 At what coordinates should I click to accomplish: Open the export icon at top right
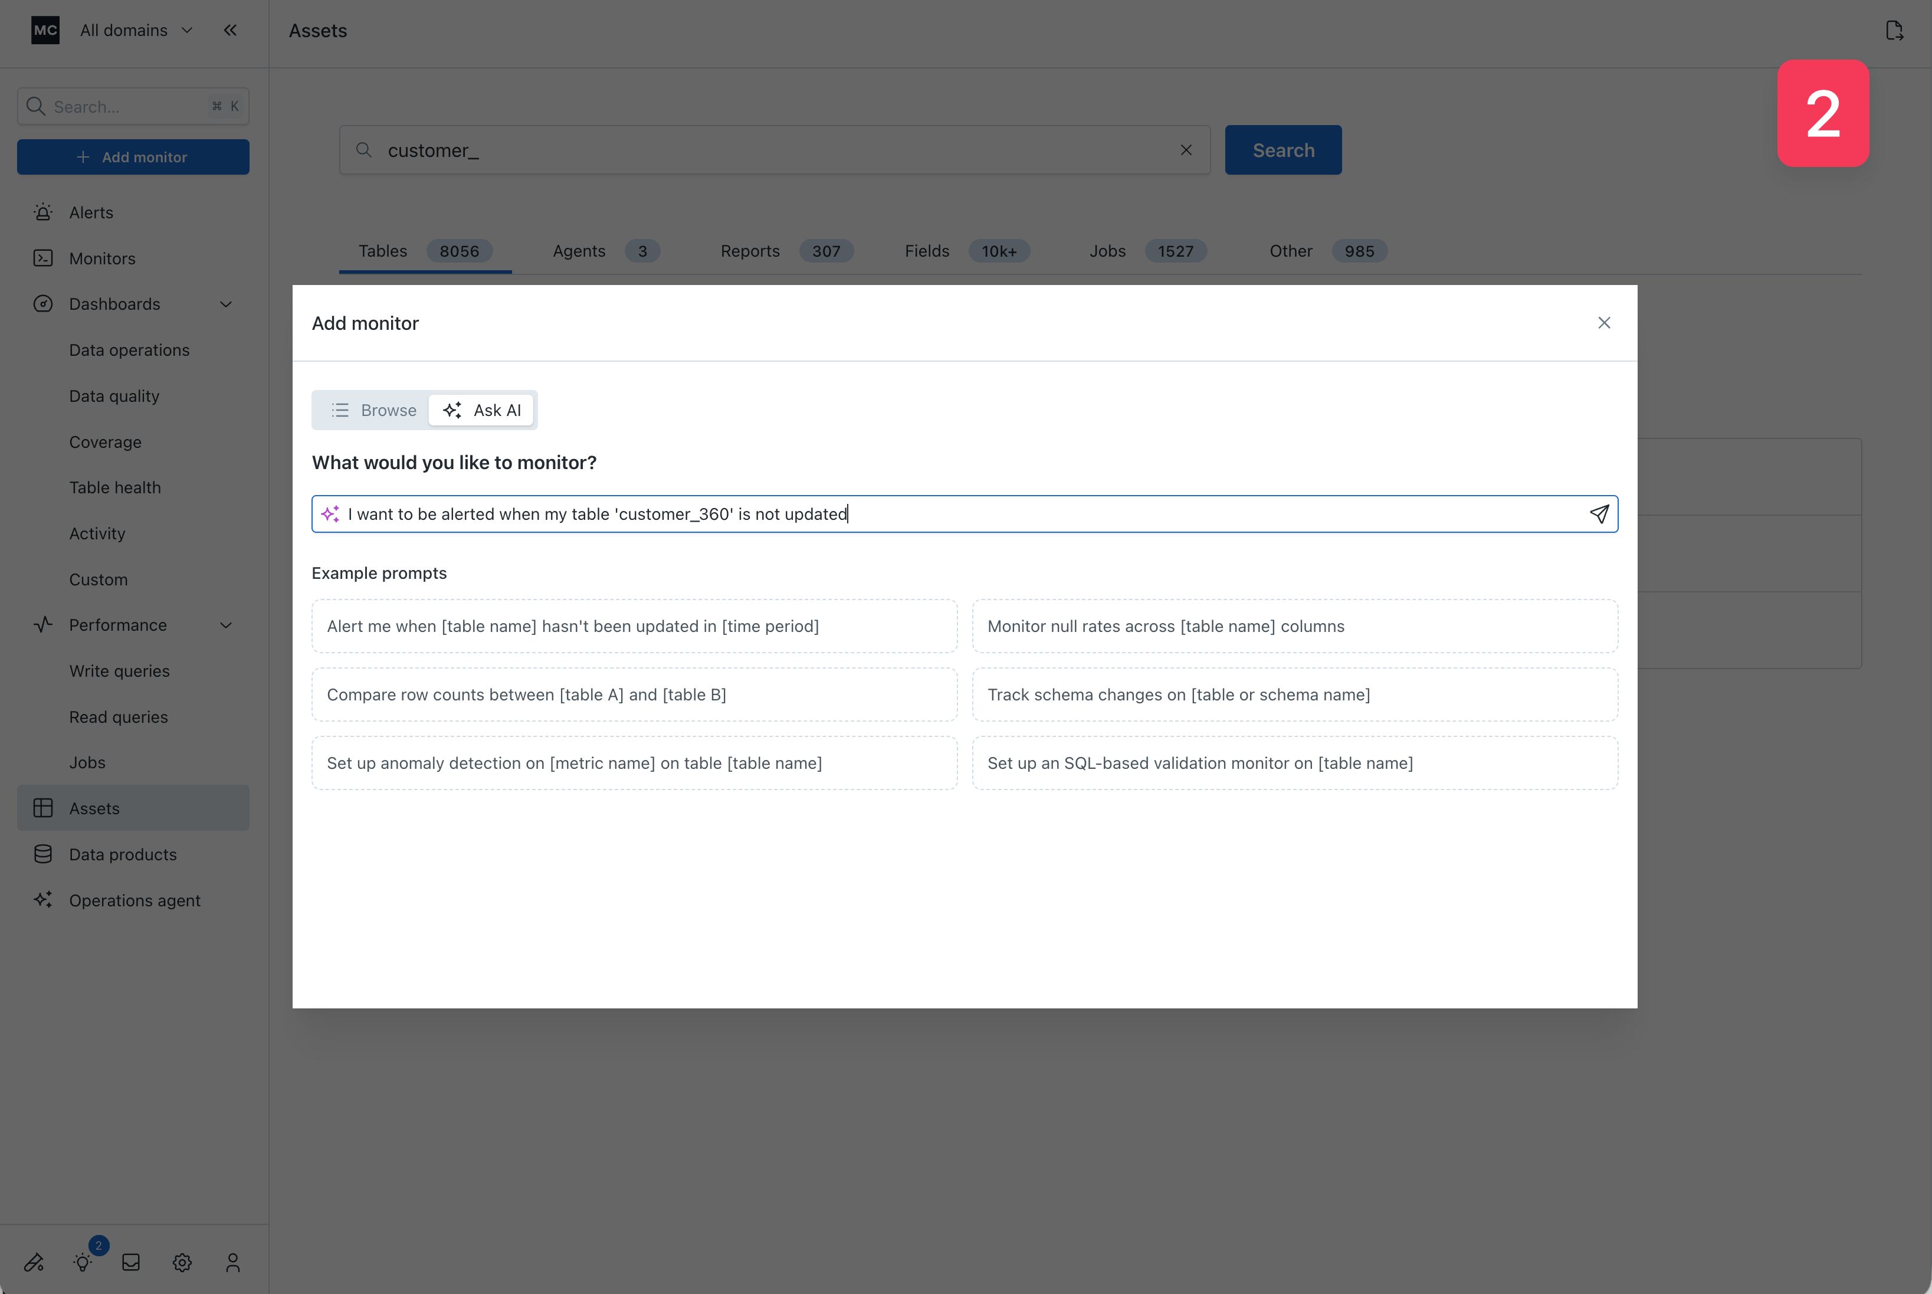(x=1894, y=31)
